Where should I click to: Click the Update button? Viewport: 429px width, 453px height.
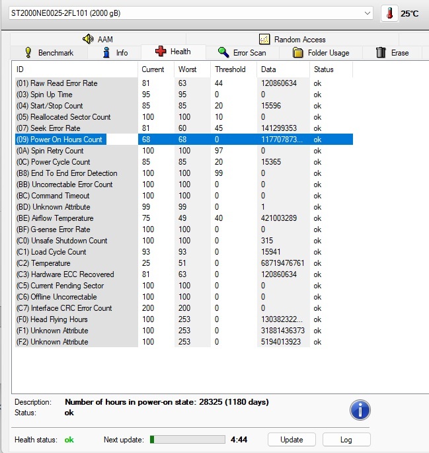pos(292,439)
